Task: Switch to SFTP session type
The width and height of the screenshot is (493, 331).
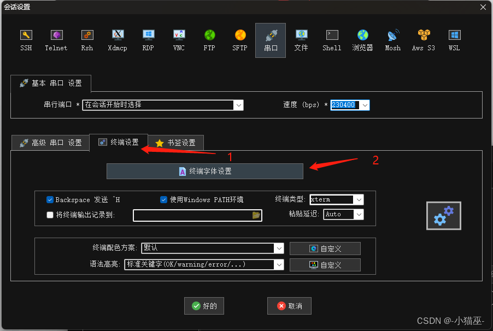Action: (240, 40)
